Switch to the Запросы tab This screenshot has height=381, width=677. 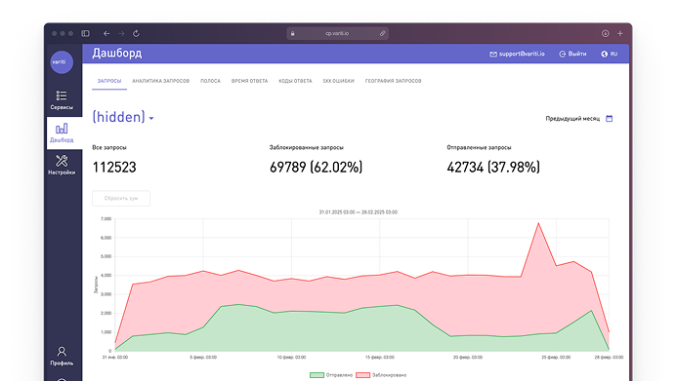coord(109,81)
